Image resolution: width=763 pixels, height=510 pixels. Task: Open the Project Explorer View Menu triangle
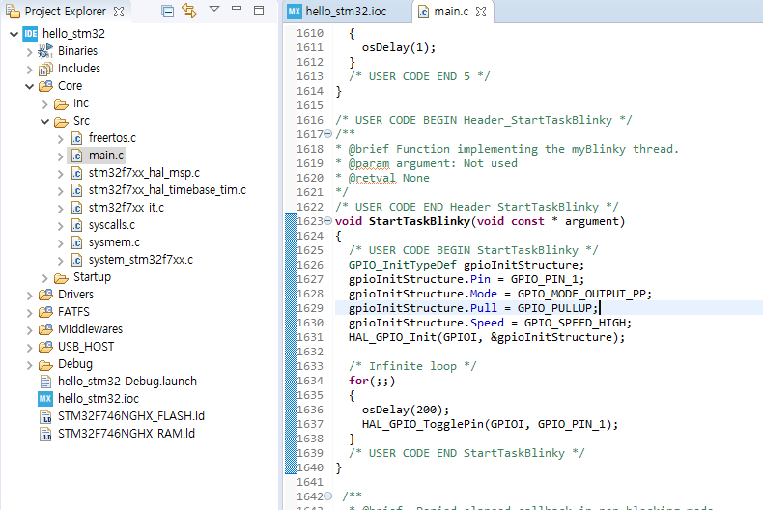(214, 11)
